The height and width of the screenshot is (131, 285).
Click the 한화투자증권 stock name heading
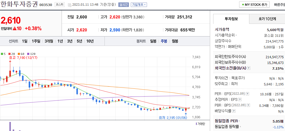coord(19,4)
